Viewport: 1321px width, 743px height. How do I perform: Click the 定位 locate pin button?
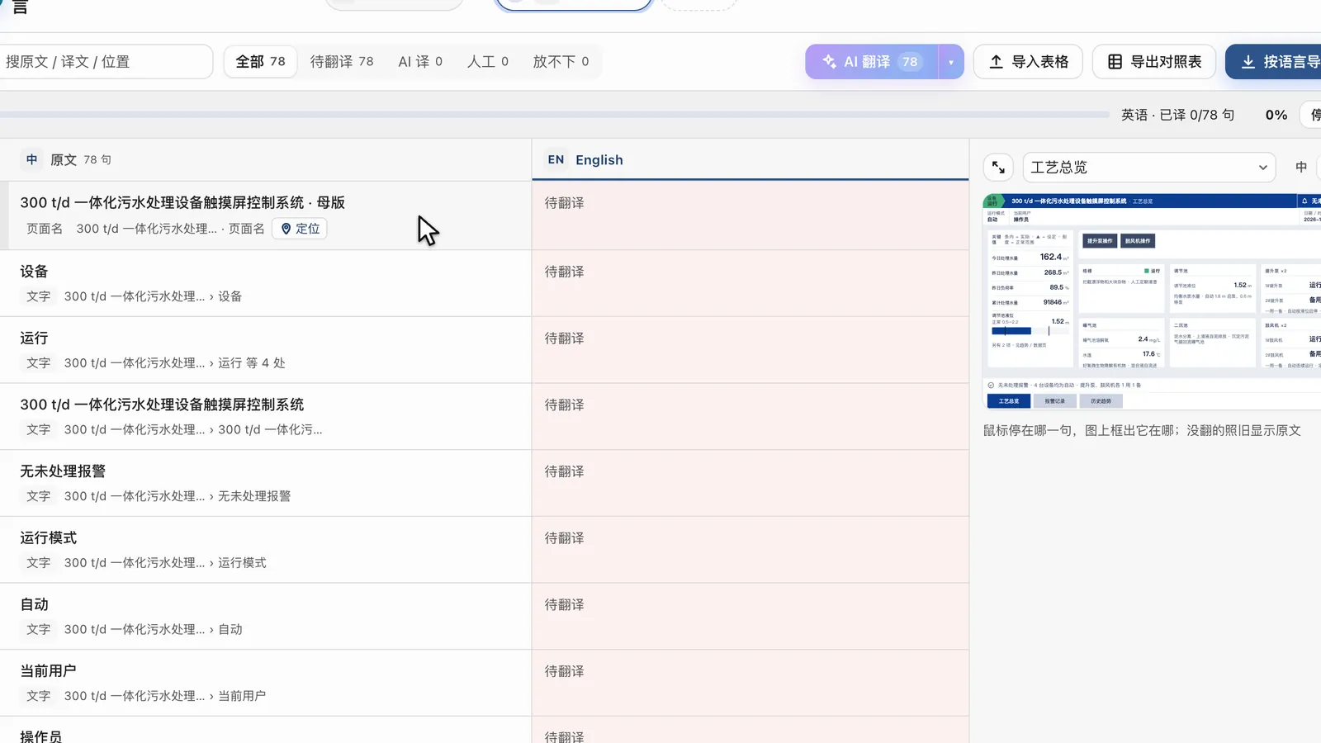[x=300, y=229]
